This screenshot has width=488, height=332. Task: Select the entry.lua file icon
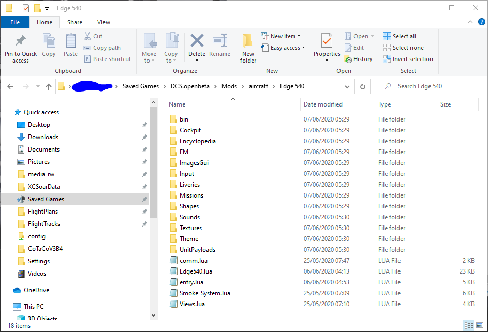coord(173,282)
